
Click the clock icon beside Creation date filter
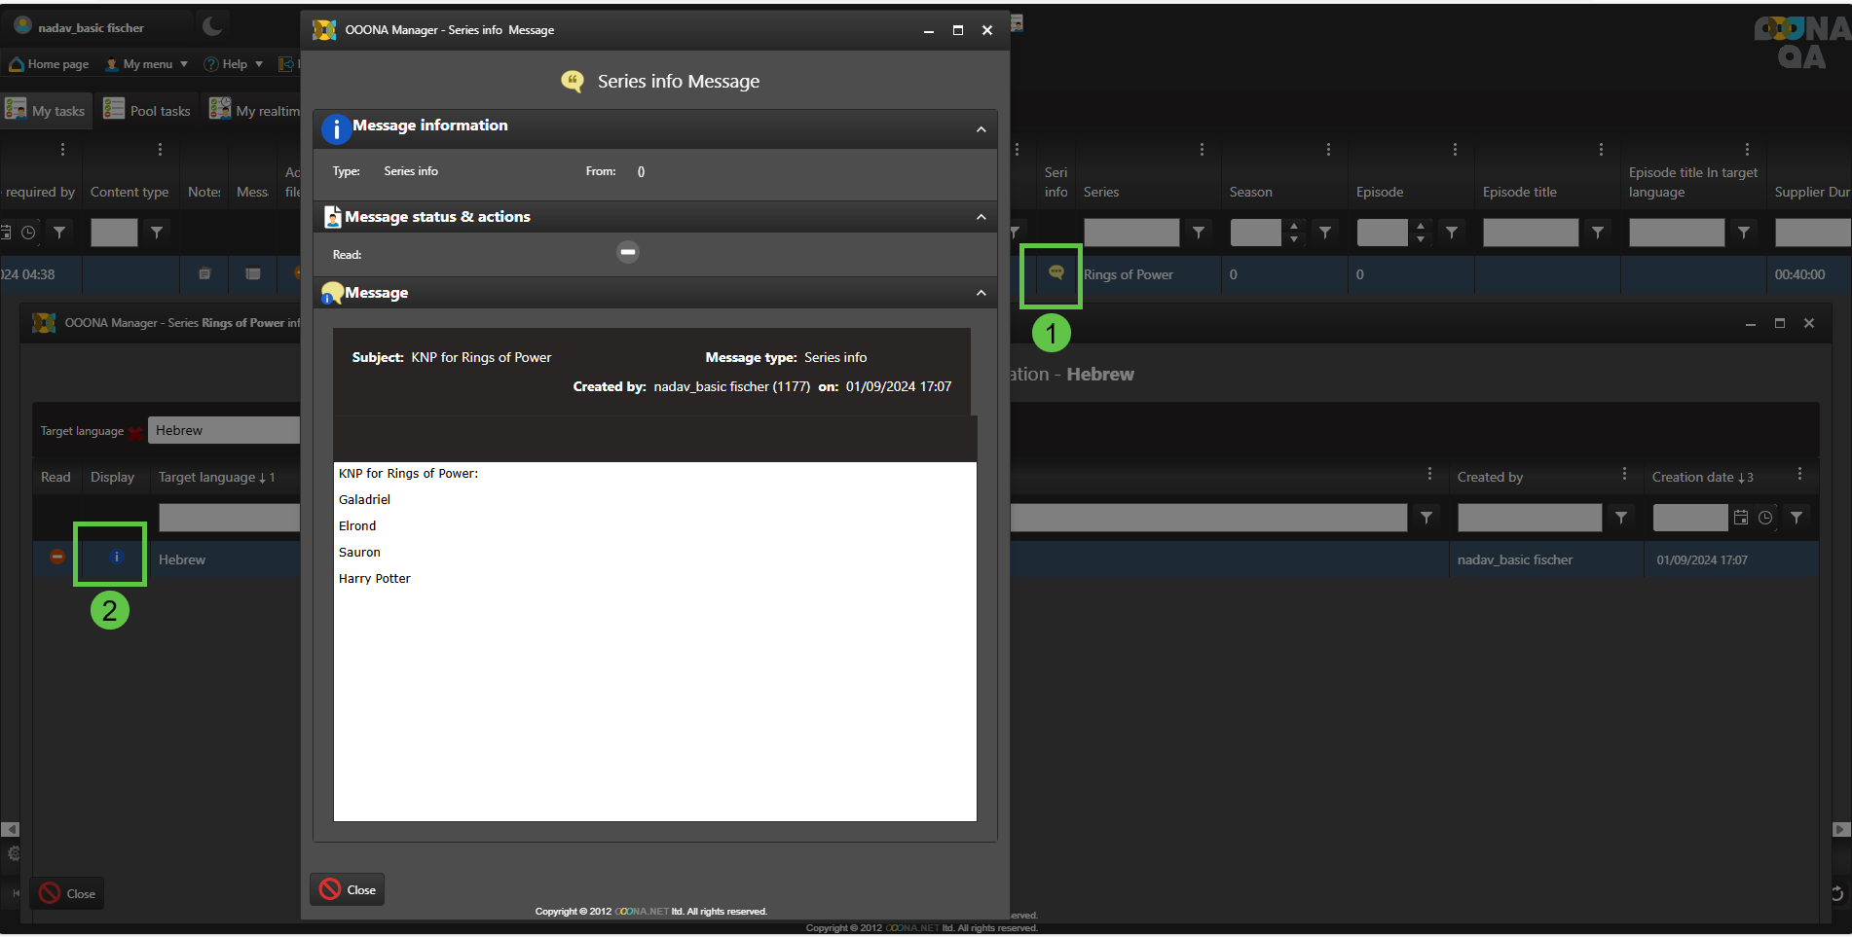pos(1765,518)
